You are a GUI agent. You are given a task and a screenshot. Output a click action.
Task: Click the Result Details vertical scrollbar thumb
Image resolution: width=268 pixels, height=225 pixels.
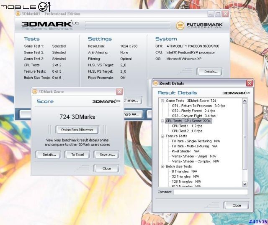245,137
